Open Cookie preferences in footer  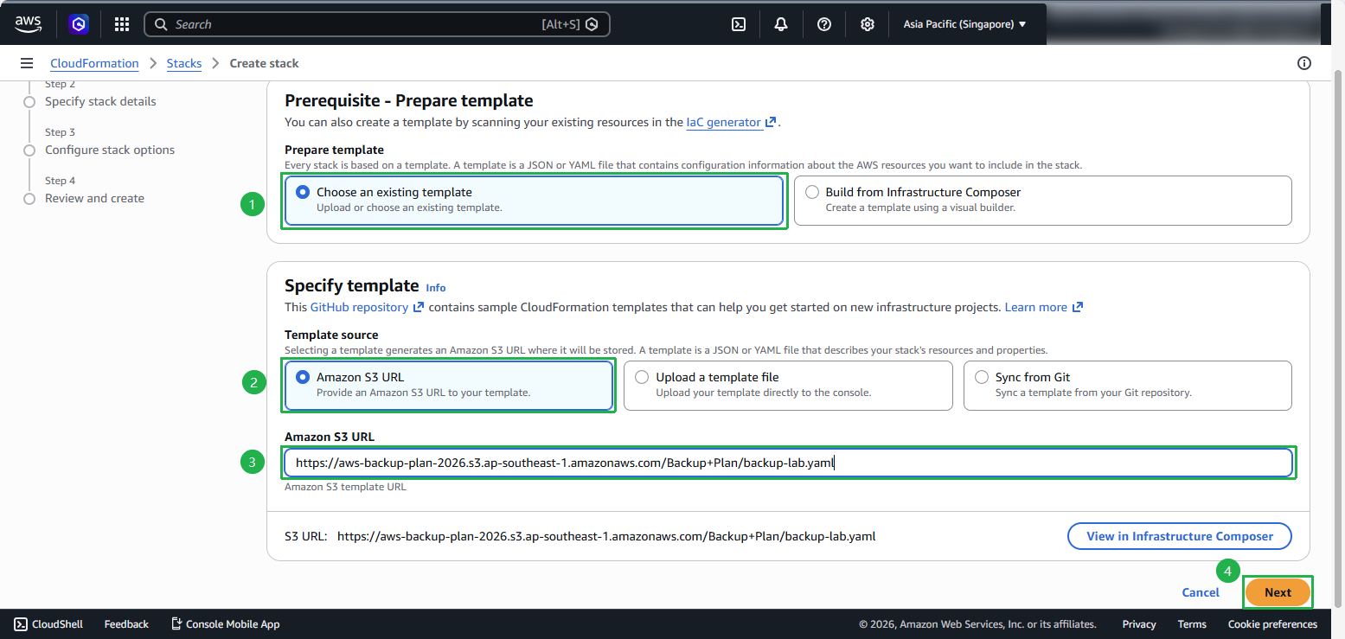pos(1272,623)
